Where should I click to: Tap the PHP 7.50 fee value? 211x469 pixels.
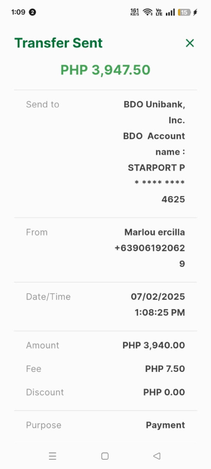(x=165, y=369)
